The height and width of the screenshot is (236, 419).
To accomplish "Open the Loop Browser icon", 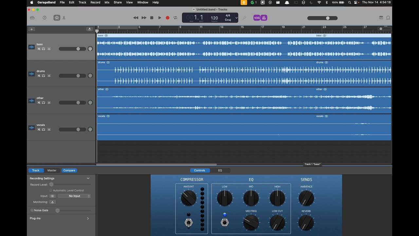I will click(388, 18).
